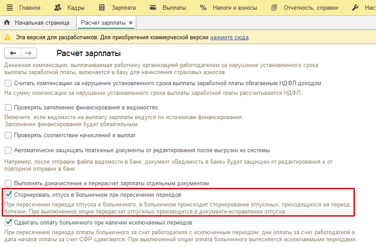Open the Отчетность, справки section

pos(311,7)
